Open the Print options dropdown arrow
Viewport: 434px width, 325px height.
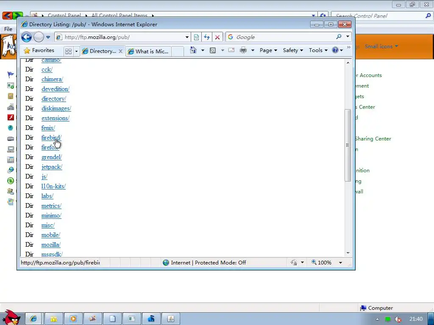pos(253,50)
